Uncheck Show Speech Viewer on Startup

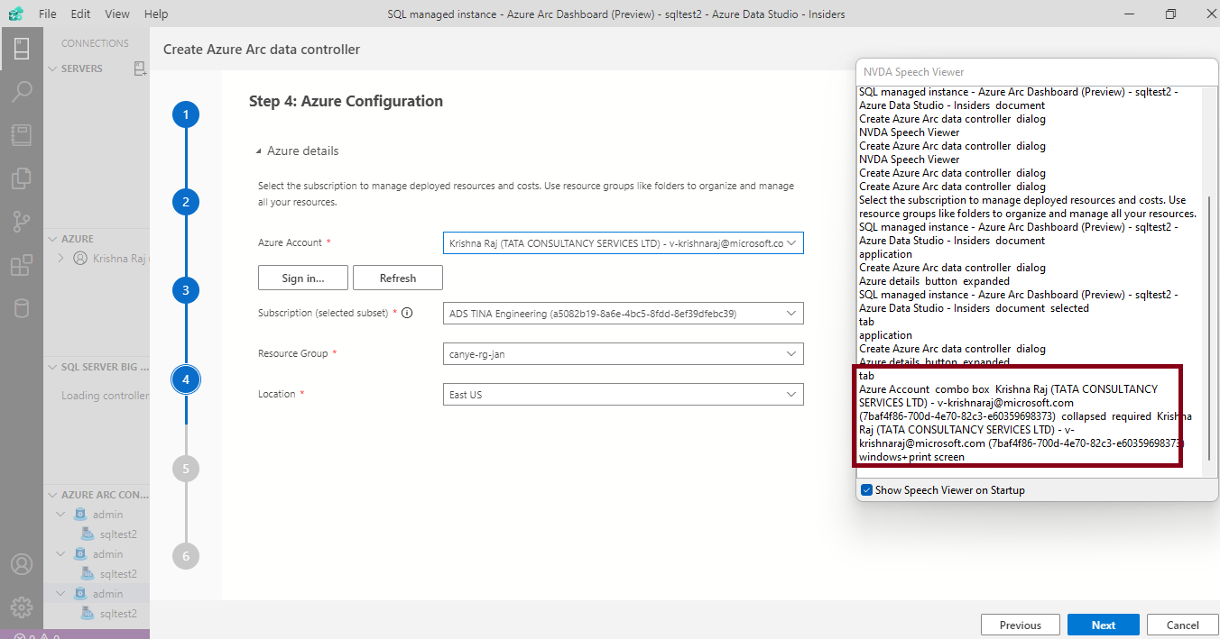click(866, 489)
